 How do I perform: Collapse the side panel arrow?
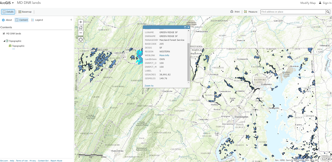click(71, 20)
